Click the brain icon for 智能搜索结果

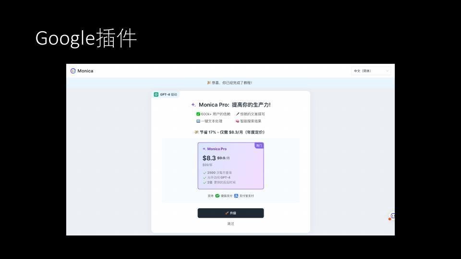[237, 121]
